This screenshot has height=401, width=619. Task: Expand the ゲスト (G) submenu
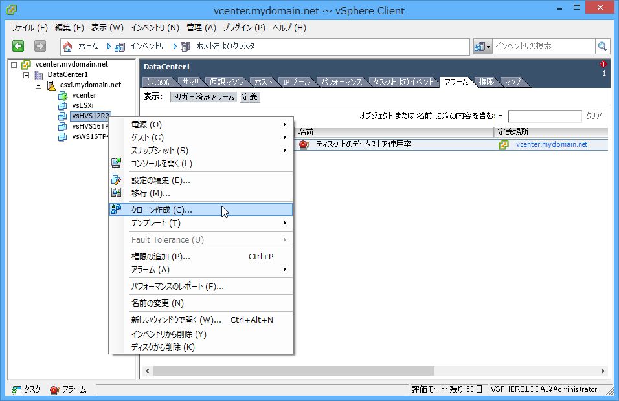click(284, 137)
